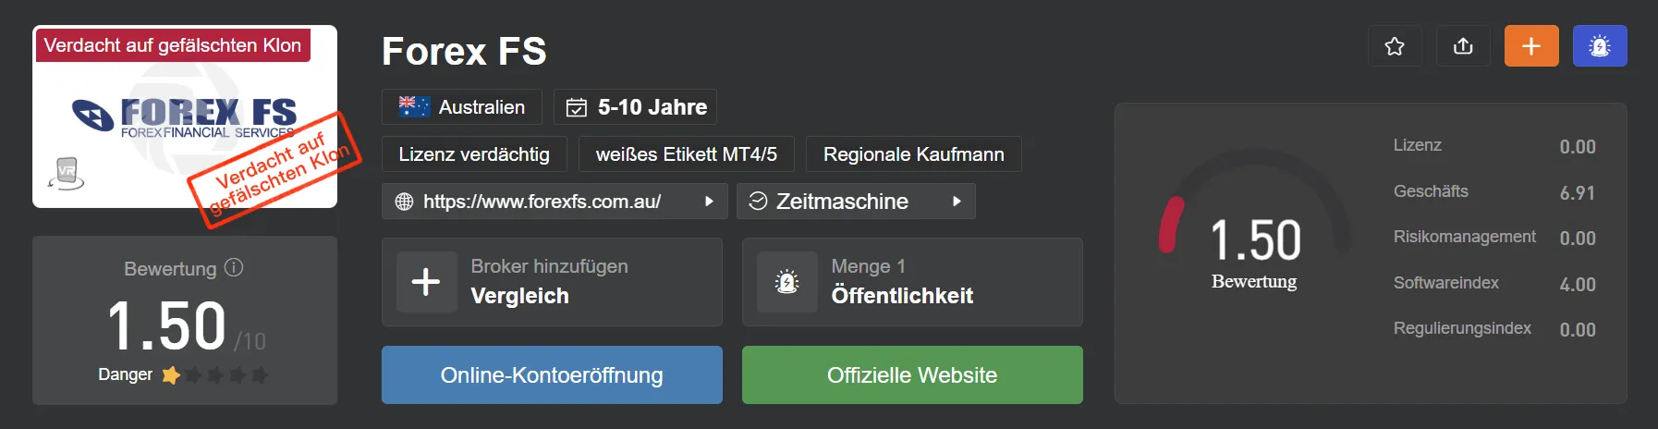Click the blue alarm siren icon
The width and height of the screenshot is (1658, 429).
(x=1600, y=46)
